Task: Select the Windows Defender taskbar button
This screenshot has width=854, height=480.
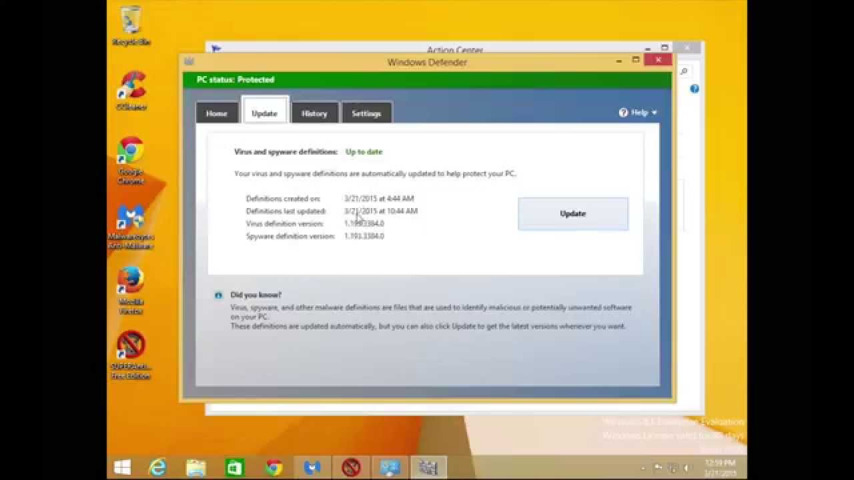Action: [x=428, y=467]
